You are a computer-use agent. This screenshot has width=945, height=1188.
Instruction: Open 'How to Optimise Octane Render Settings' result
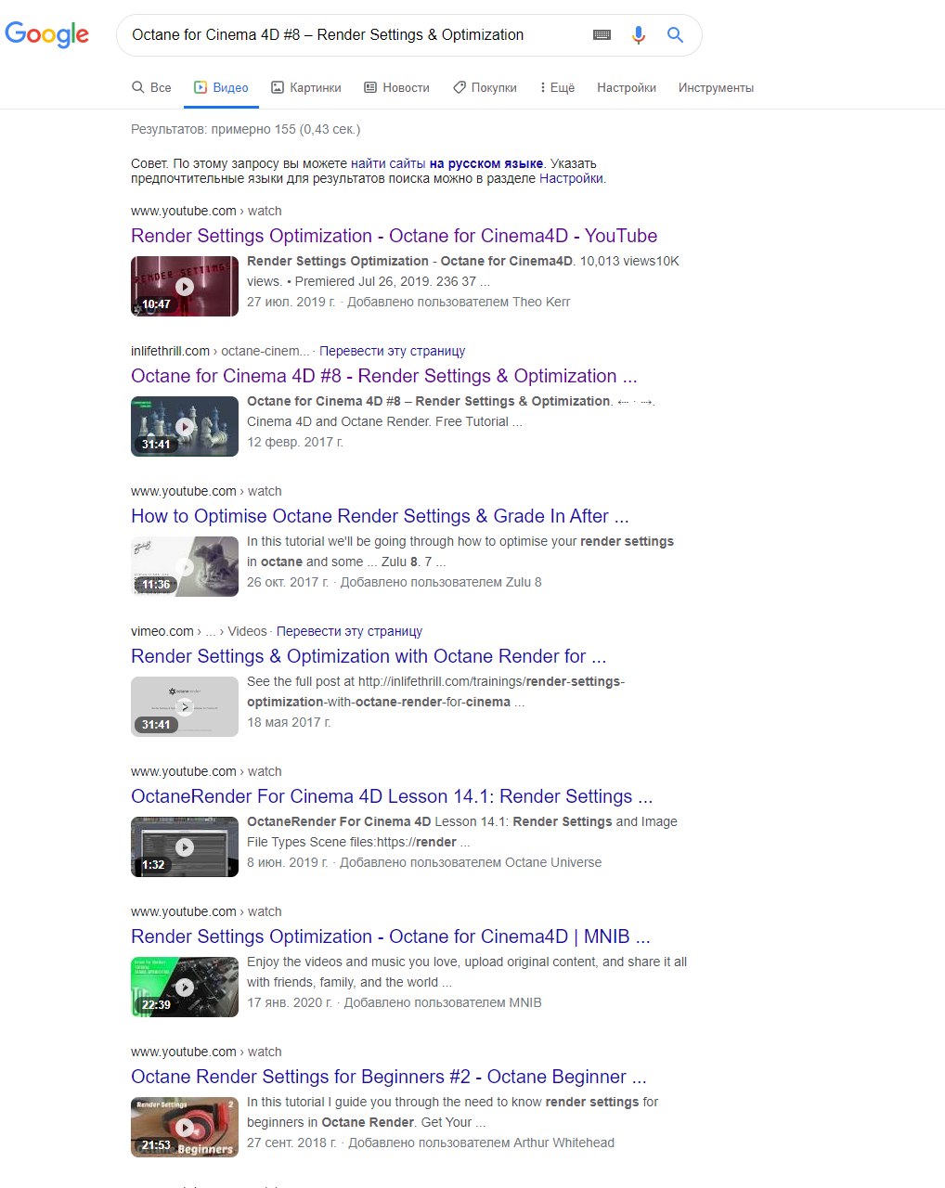pyautogui.click(x=380, y=516)
